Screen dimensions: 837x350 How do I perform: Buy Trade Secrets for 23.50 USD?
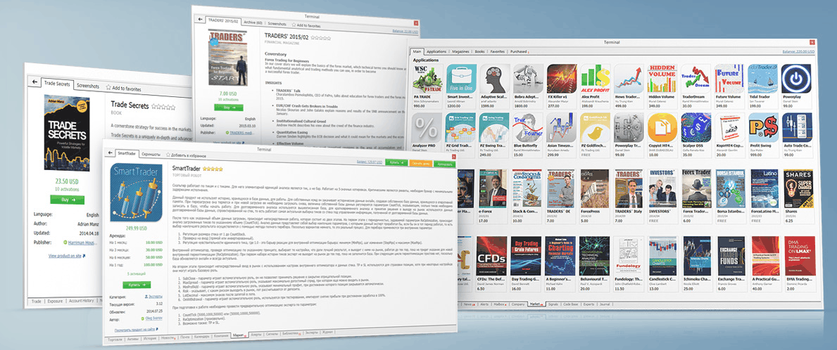click(x=68, y=200)
